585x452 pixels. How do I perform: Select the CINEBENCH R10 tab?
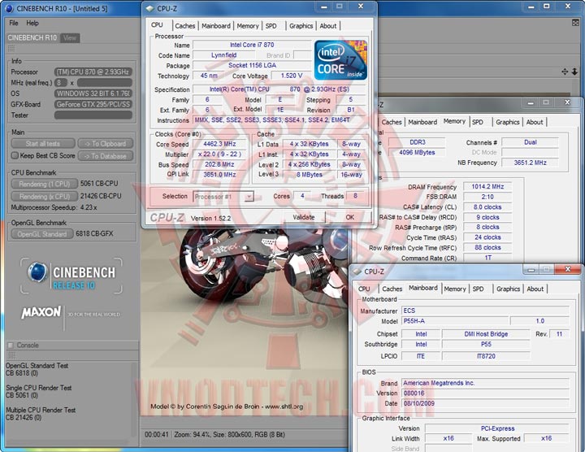[32, 37]
